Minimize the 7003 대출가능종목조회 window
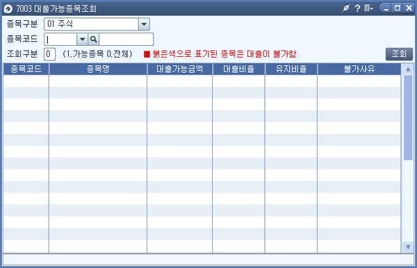This screenshot has width=417, height=268. pos(386,8)
